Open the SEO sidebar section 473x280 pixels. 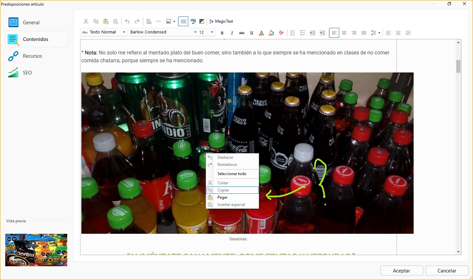pos(36,72)
